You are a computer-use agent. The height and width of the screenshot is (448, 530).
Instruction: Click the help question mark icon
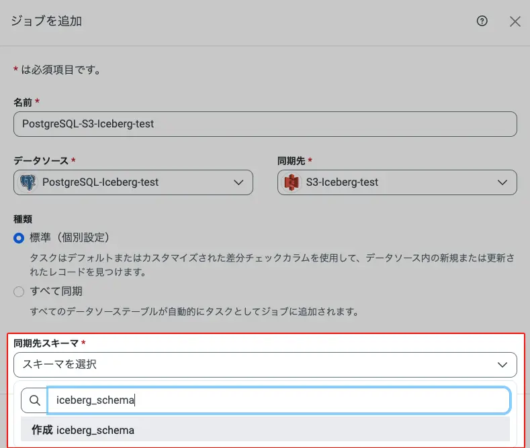[x=482, y=21]
